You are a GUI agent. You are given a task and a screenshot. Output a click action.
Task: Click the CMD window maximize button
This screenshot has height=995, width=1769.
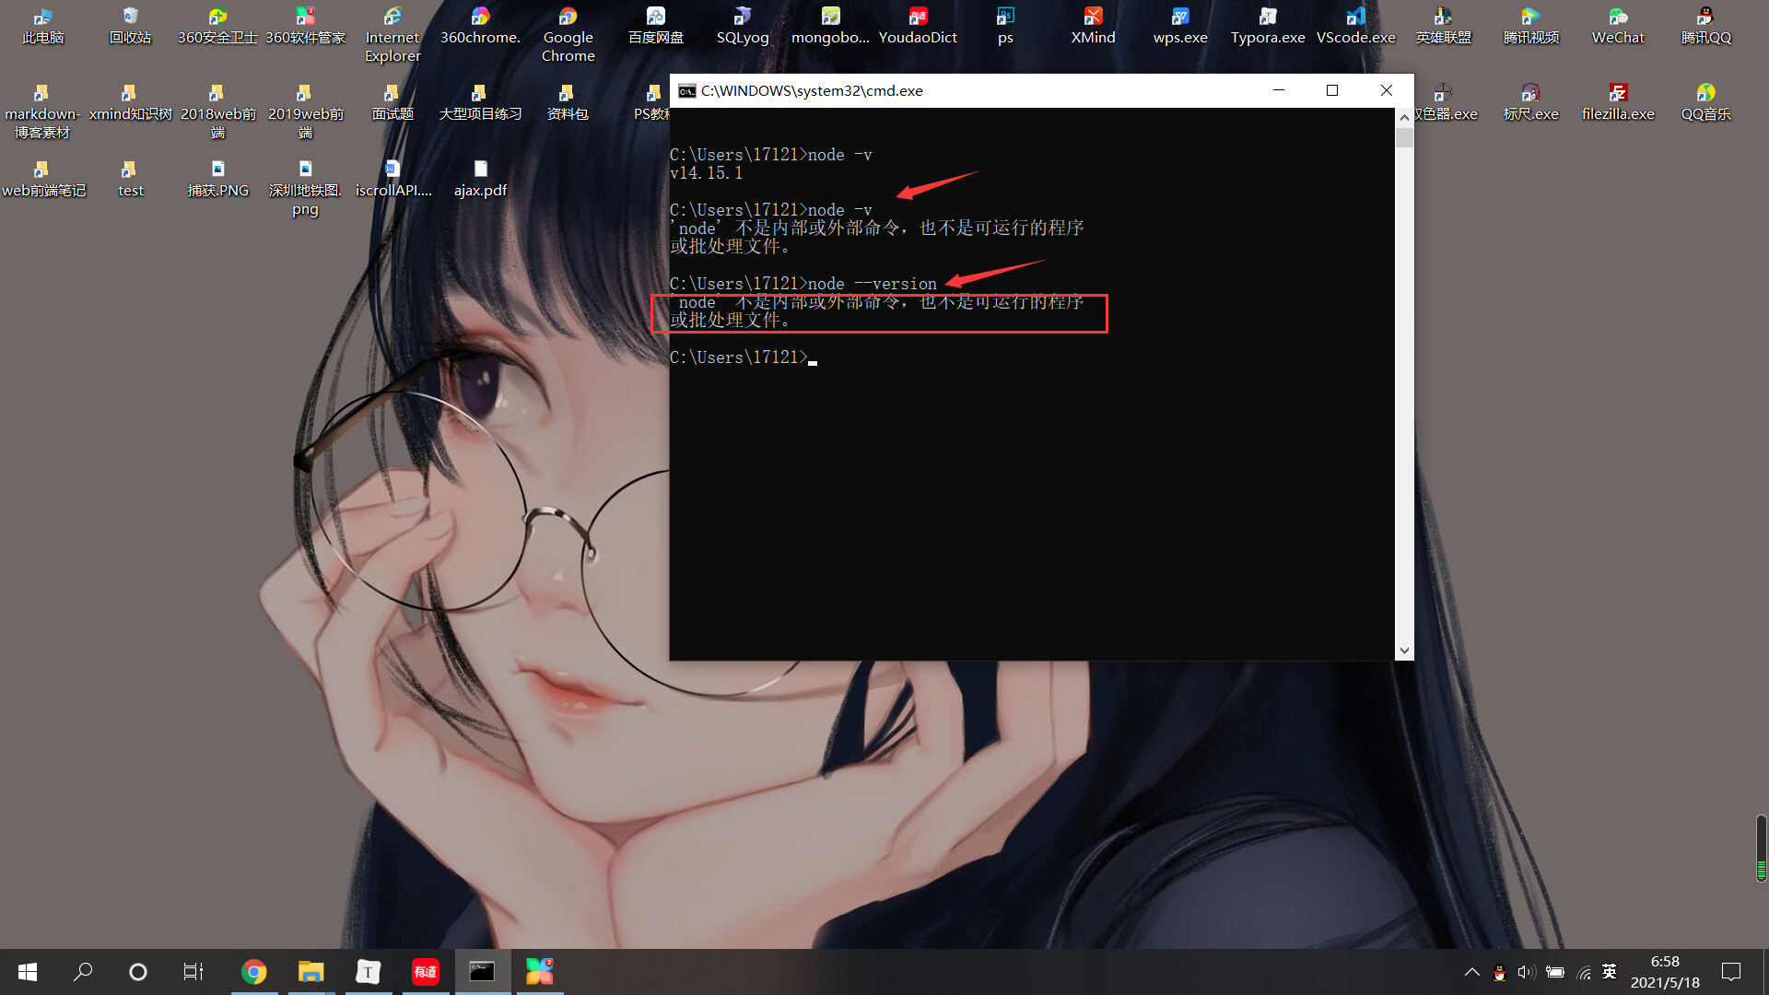1333,90
